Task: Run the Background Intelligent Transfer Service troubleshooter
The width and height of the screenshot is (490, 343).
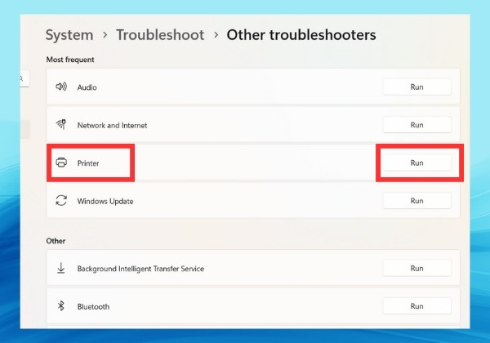Action: coord(416,268)
